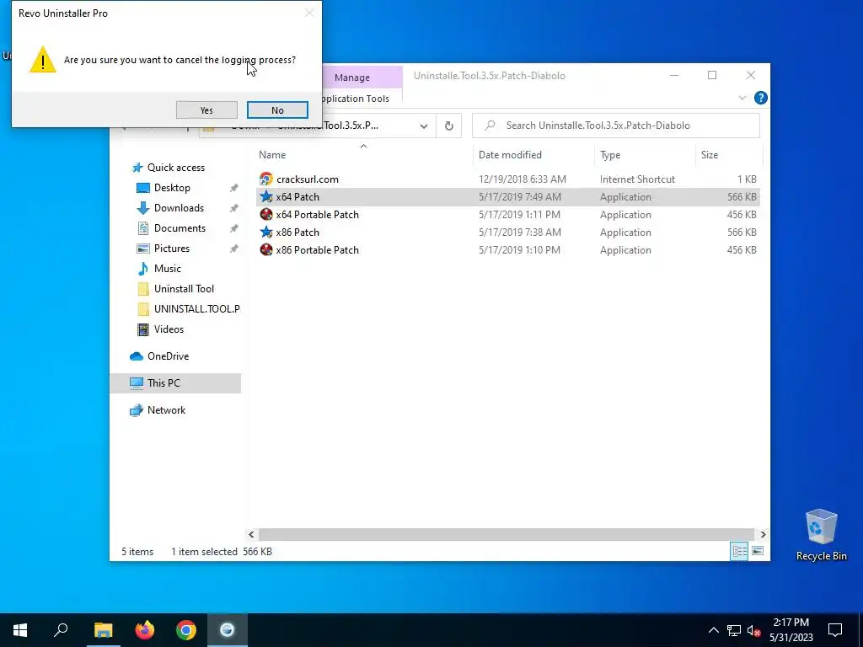Open the Windows Start menu
863x647 pixels.
(x=20, y=630)
